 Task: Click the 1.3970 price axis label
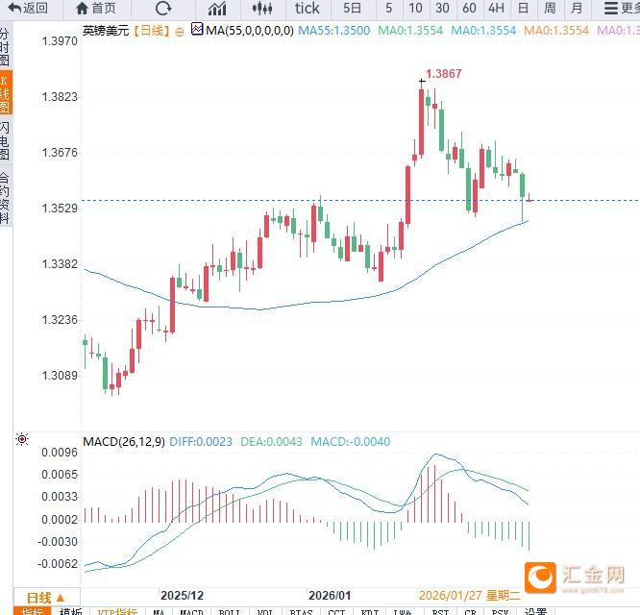pos(60,40)
